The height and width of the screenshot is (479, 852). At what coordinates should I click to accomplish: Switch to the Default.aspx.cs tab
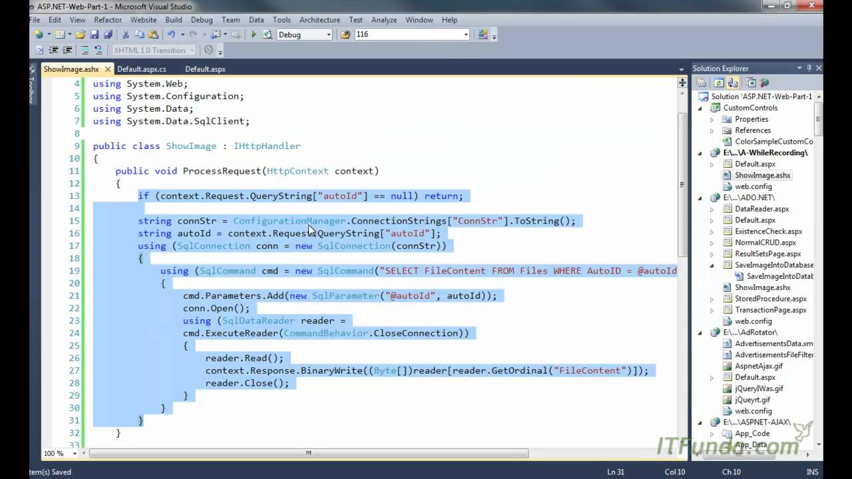142,69
